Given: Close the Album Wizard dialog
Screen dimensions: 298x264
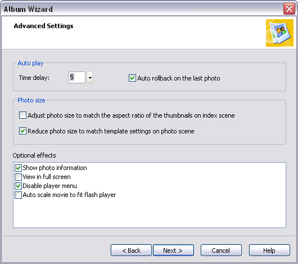Looking at the screenshot, I should (289, 8).
